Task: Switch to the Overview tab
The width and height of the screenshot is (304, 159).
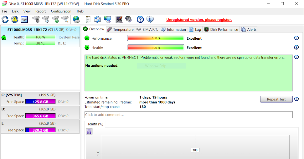Action: (94, 29)
